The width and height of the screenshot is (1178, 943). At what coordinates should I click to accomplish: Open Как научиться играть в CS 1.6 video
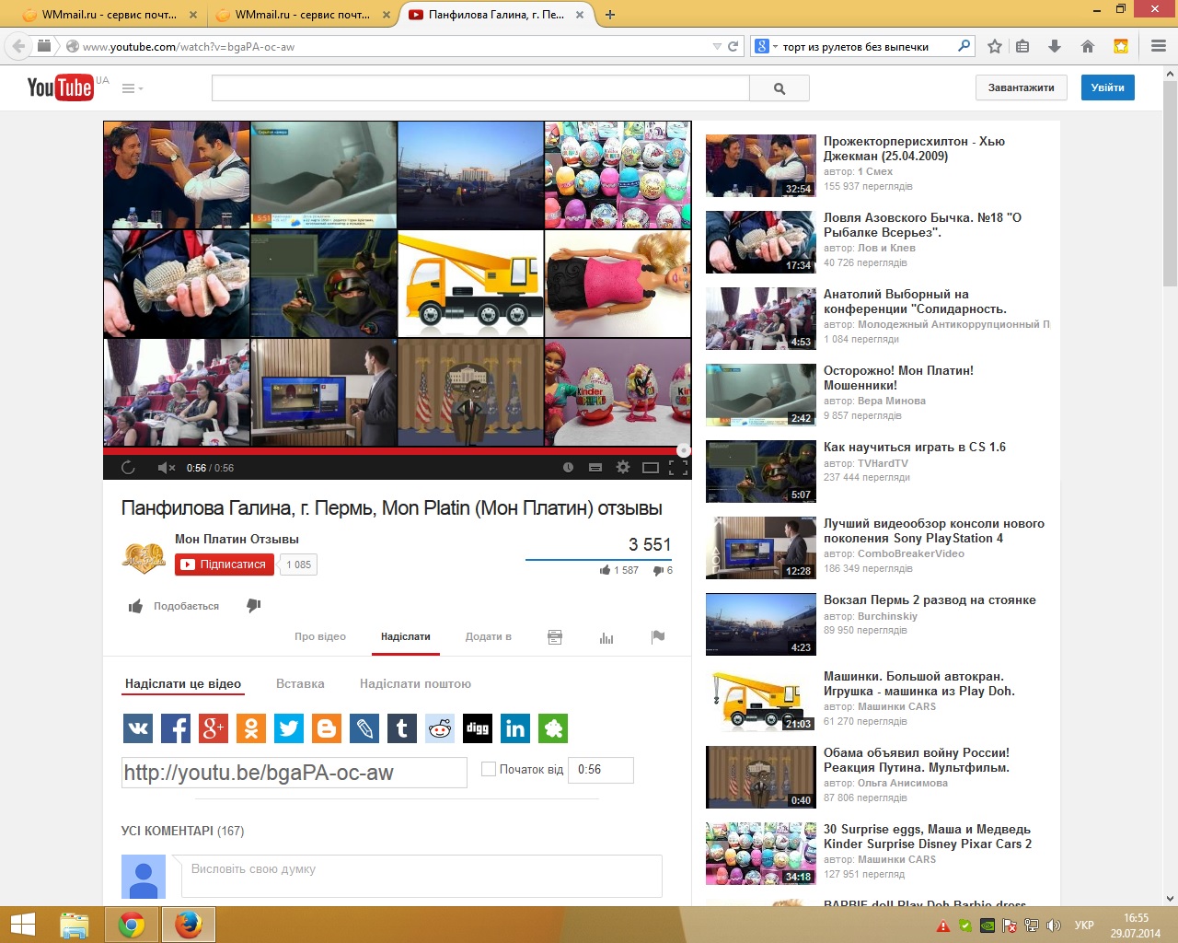(915, 447)
